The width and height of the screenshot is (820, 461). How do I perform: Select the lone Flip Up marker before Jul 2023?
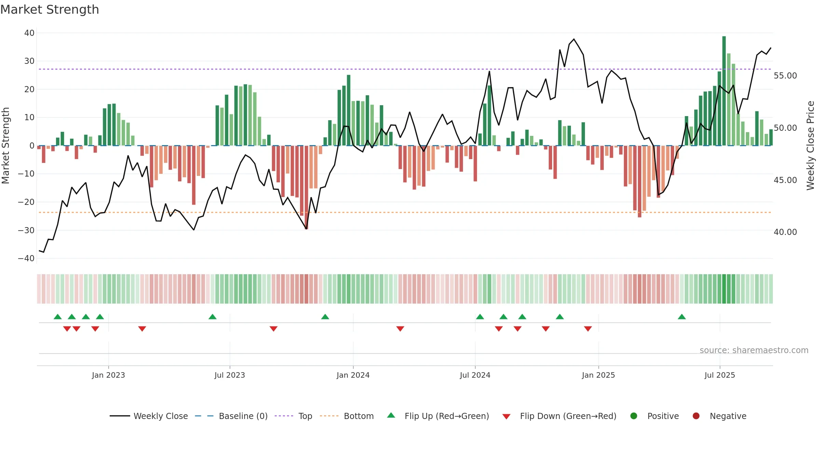tap(213, 317)
